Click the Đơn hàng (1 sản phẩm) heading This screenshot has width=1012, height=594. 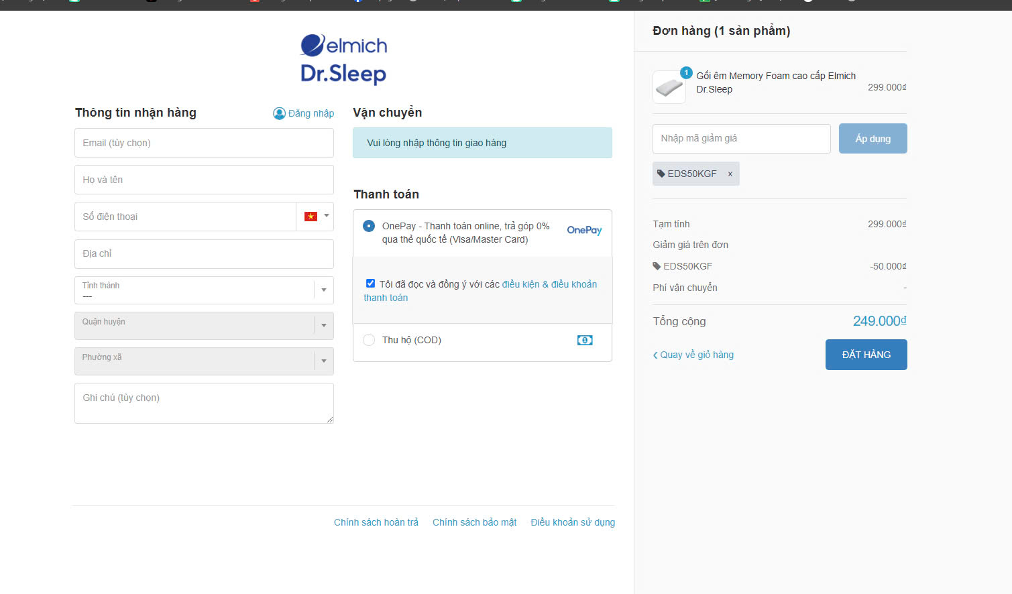click(x=722, y=31)
